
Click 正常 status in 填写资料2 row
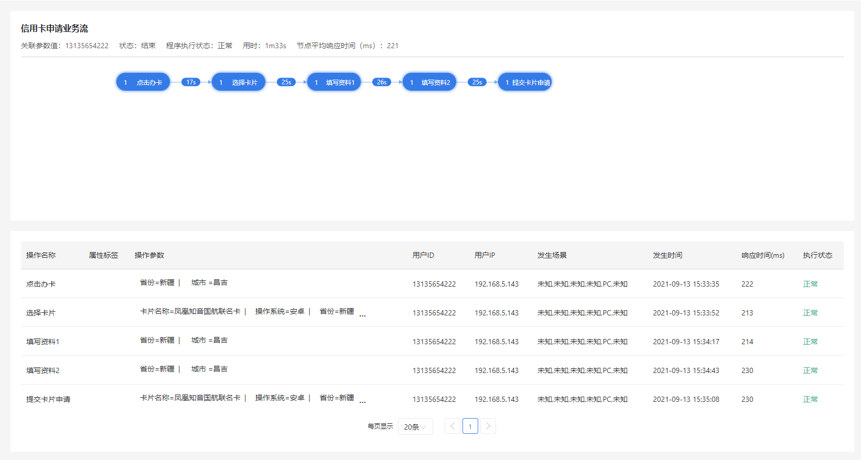810,370
